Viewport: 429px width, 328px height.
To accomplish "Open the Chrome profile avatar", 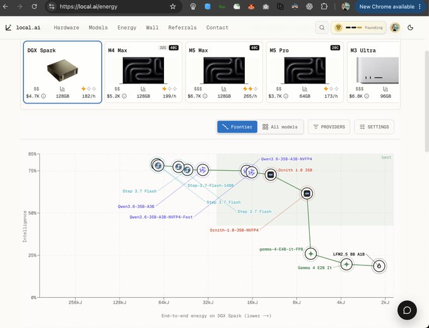I will (x=346, y=6).
